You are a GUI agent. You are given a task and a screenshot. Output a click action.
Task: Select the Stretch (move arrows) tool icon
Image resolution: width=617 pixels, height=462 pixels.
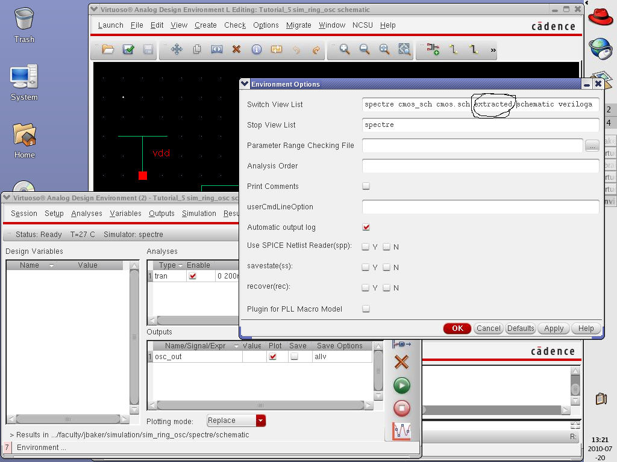pyautogui.click(x=177, y=50)
